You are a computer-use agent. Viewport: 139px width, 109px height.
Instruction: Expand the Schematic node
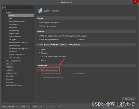4,64
